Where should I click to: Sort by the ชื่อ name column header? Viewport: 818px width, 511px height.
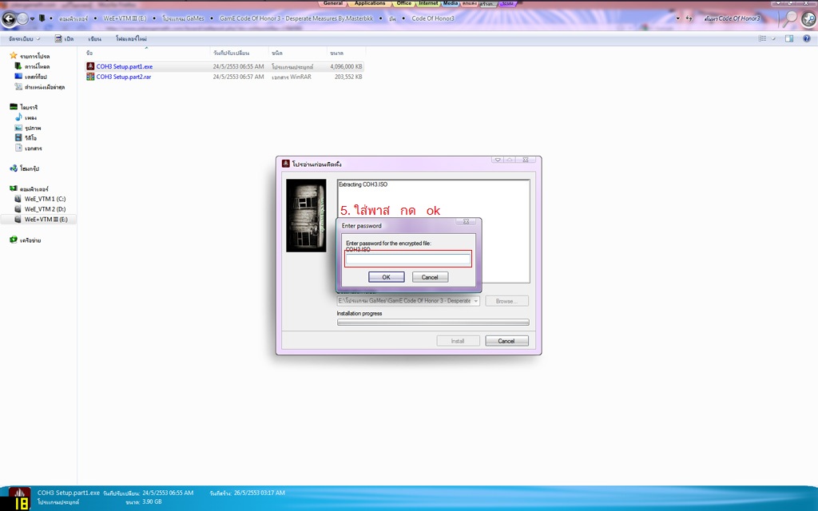(147, 53)
